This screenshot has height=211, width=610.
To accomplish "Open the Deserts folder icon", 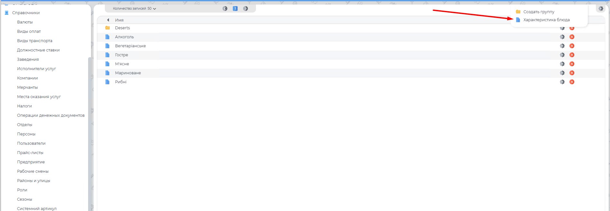I will click(x=108, y=28).
